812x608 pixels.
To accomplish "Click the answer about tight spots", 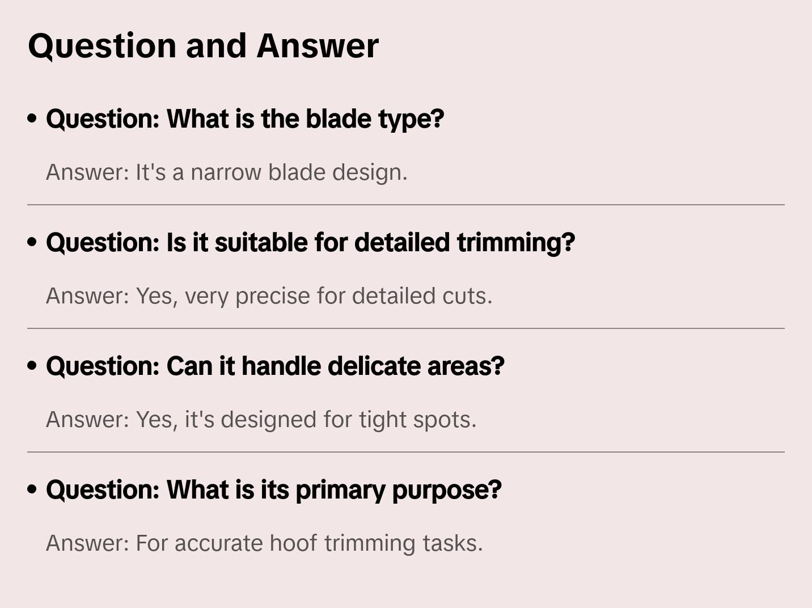I will click(261, 420).
